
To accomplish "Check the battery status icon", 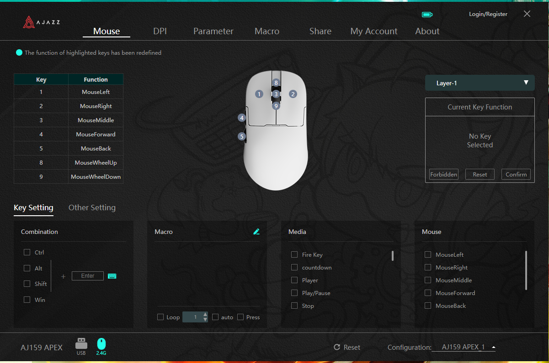I will [x=427, y=15].
